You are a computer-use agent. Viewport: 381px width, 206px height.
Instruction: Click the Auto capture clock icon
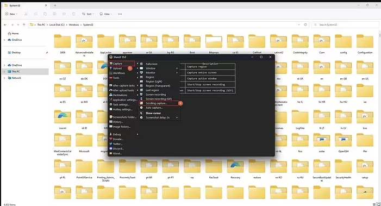click(141, 108)
